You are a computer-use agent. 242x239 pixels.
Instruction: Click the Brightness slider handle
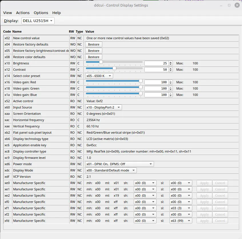tap(101, 62)
